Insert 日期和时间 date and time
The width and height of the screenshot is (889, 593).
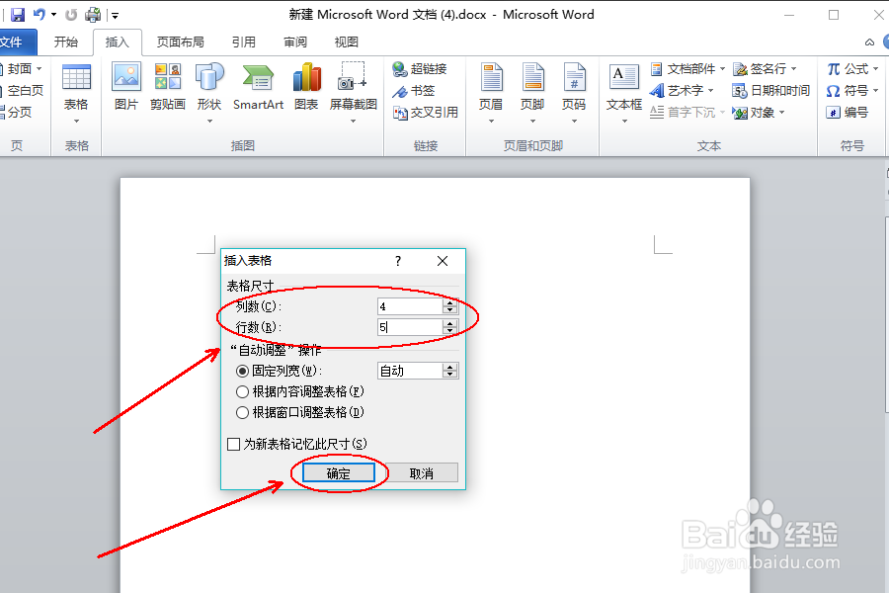[771, 90]
